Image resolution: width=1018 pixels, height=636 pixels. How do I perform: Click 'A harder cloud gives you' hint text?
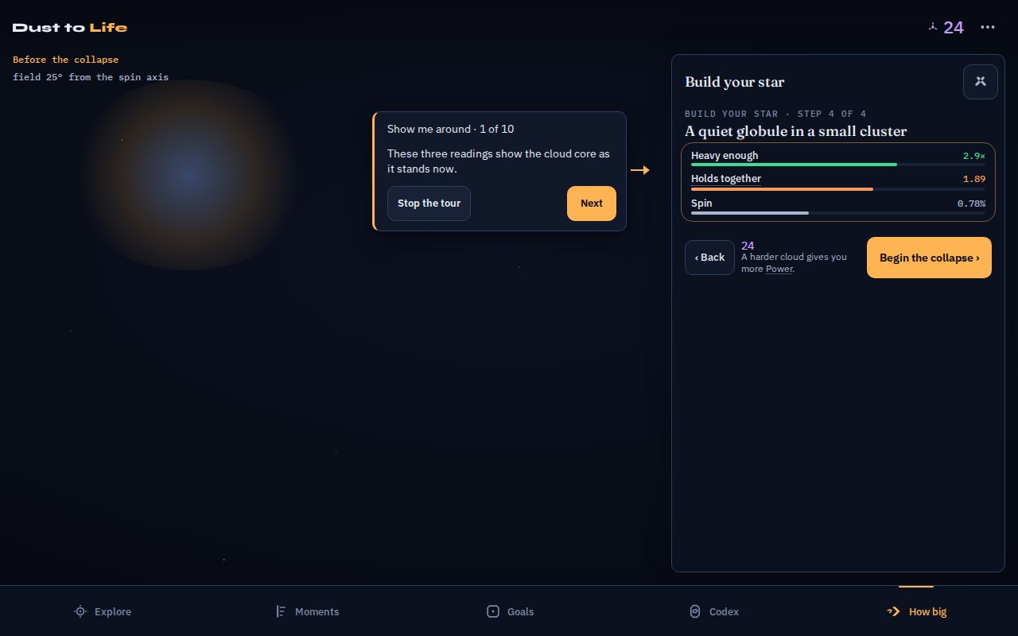click(x=794, y=257)
